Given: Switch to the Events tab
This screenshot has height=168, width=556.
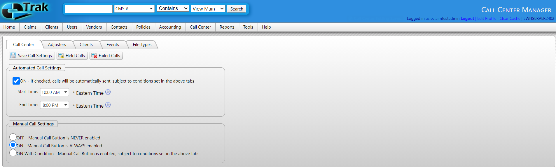Looking at the screenshot, I should [113, 45].
